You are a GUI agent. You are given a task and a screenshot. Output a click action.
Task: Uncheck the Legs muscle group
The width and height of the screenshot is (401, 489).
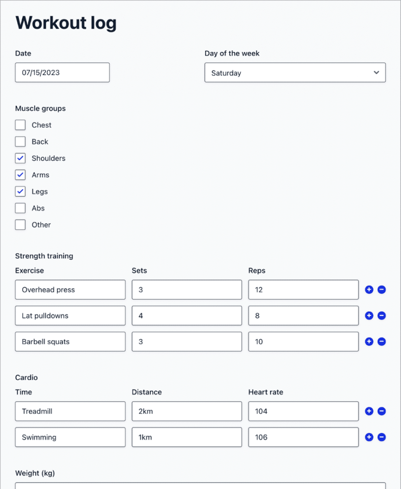20,191
